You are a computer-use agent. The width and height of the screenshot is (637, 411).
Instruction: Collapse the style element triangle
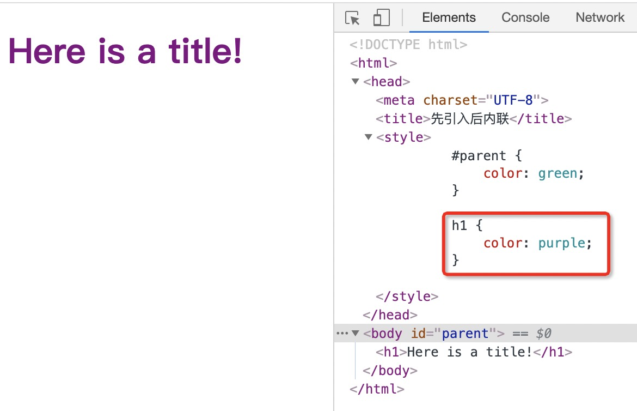pos(369,137)
